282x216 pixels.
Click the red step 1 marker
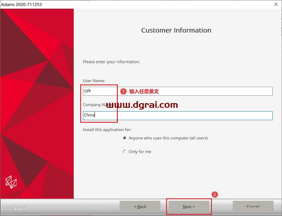[123, 91]
